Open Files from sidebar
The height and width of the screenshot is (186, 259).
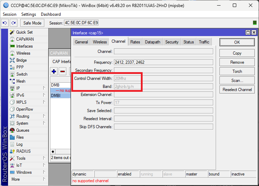click(28, 137)
